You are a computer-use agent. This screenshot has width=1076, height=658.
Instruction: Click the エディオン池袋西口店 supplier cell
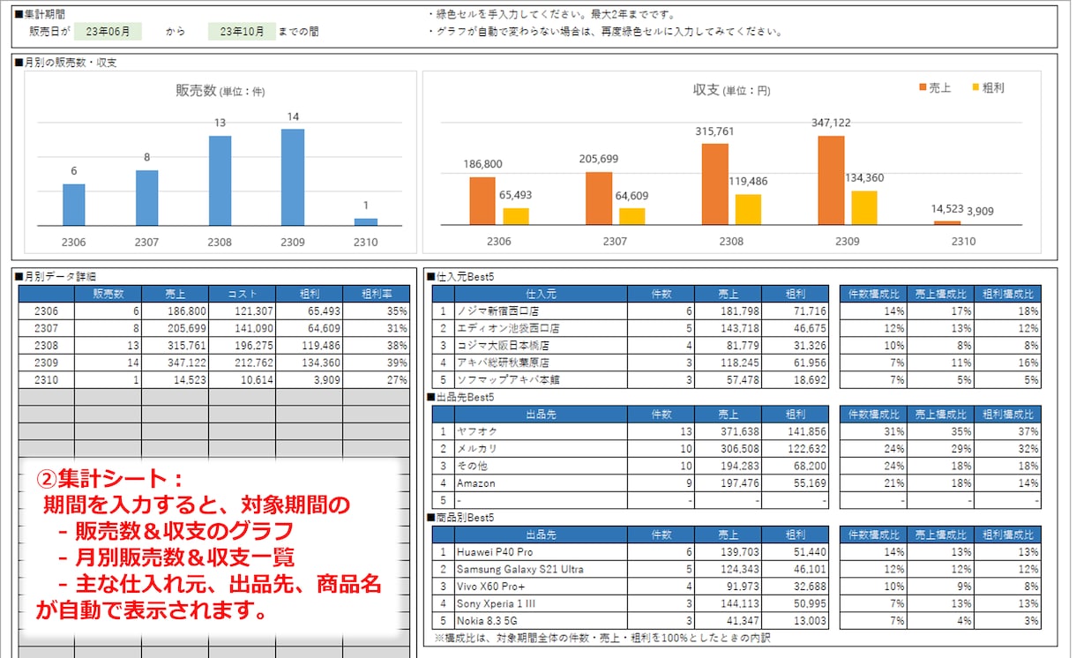click(541, 328)
